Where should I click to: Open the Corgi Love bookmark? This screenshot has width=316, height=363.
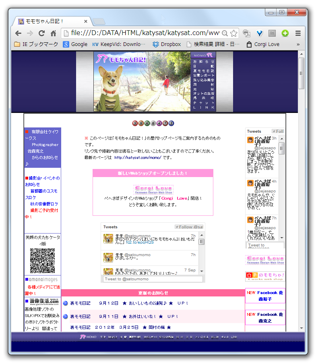coord(263,44)
